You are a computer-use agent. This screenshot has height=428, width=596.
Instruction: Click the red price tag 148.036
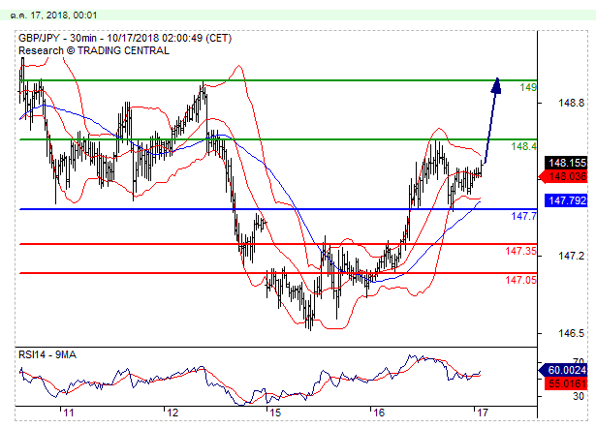(563, 176)
